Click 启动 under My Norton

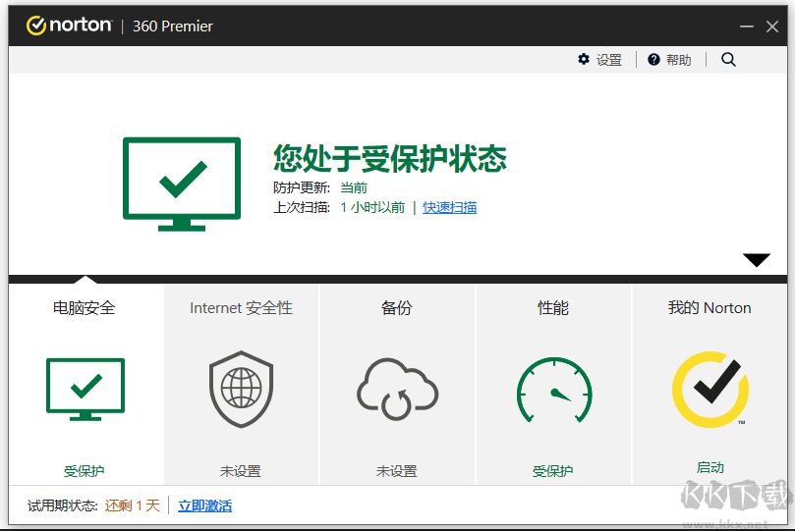[x=710, y=467]
